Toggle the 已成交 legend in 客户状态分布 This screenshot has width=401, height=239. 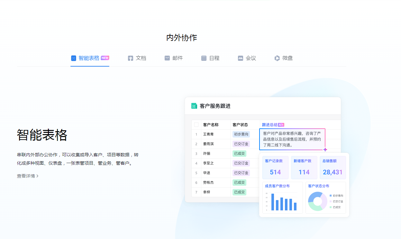[x=335, y=207]
